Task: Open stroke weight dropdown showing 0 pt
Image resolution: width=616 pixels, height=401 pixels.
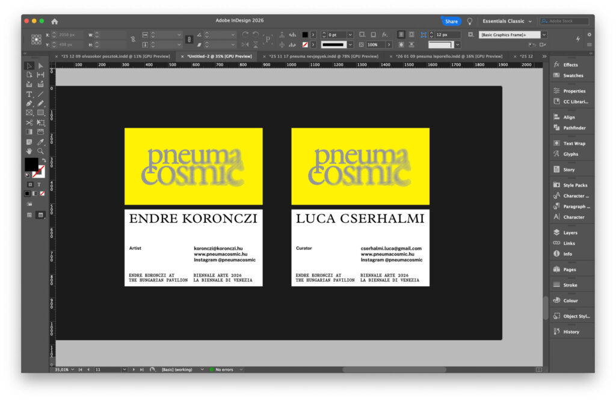Action: [350, 35]
